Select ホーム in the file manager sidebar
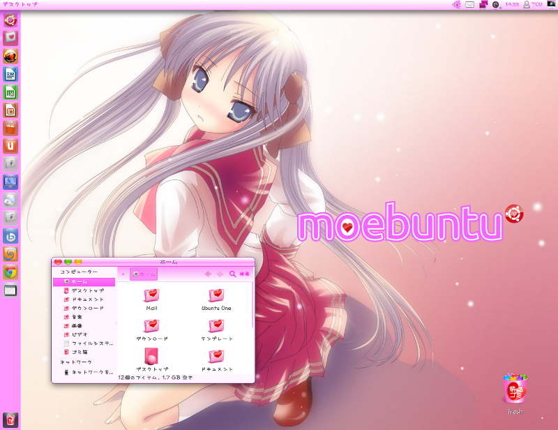Viewport: 558px width, 430px height. pyautogui.click(x=84, y=282)
